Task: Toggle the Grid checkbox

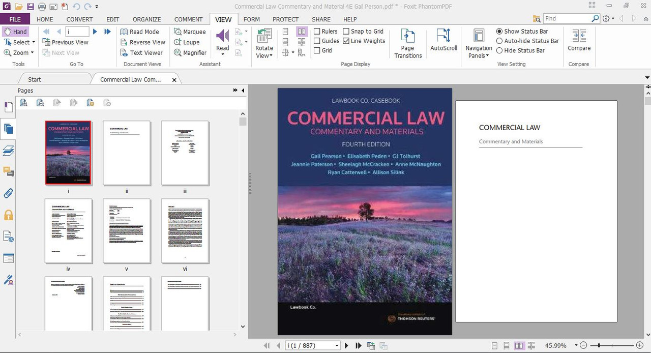Action: click(317, 50)
